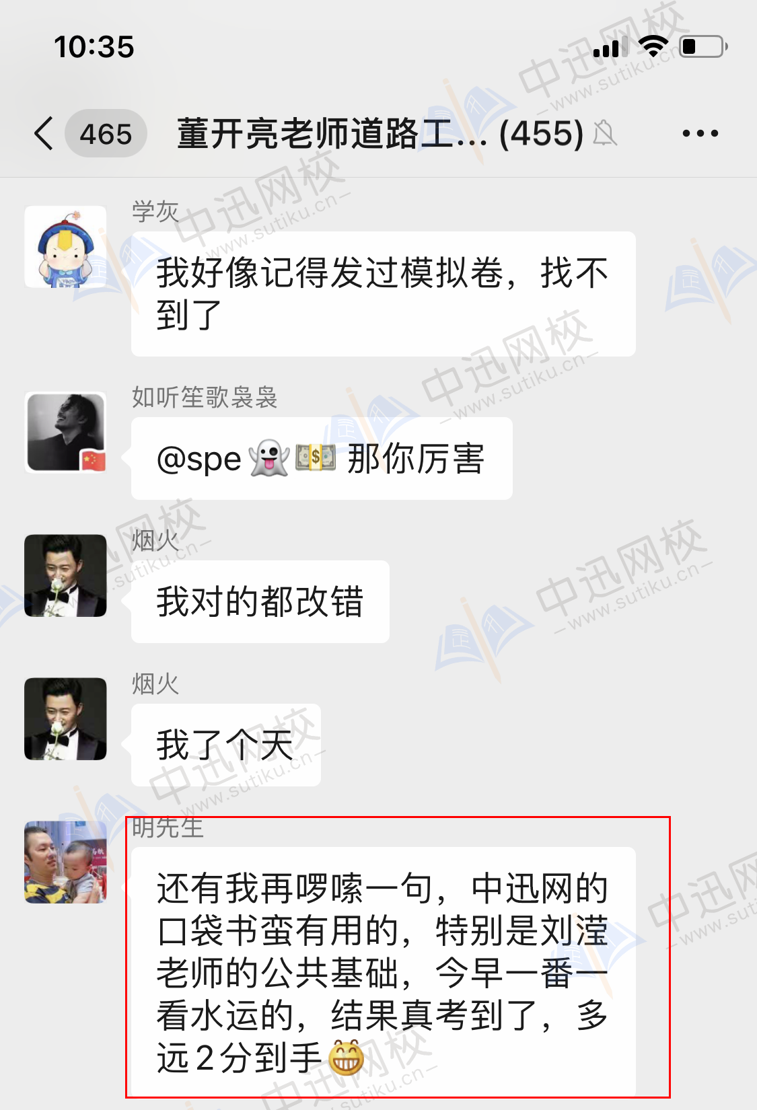Select the message 我了个天
This screenshot has height=1110, width=757.
[x=225, y=745]
